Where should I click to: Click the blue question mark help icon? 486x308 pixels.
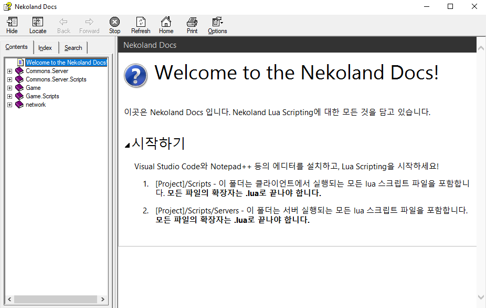(135, 75)
